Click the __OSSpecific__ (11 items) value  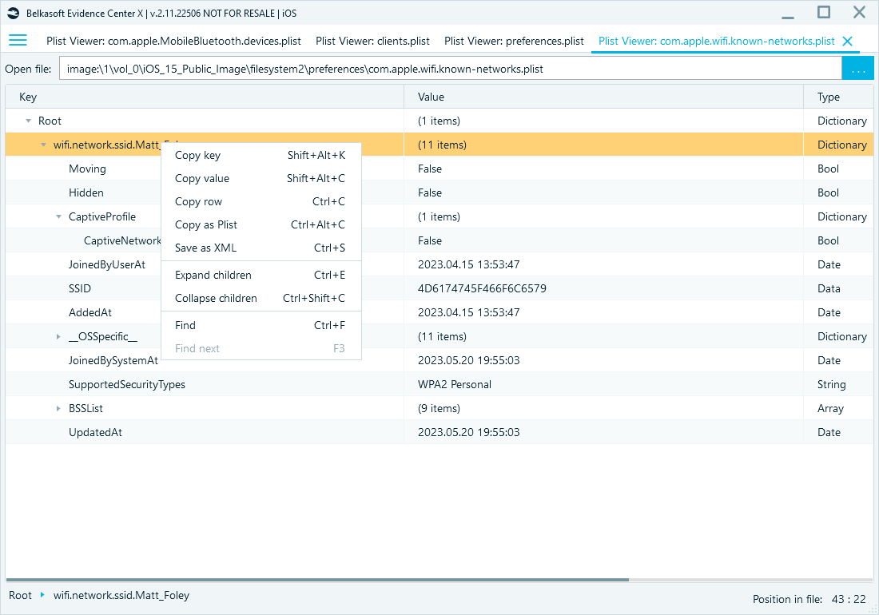point(442,336)
